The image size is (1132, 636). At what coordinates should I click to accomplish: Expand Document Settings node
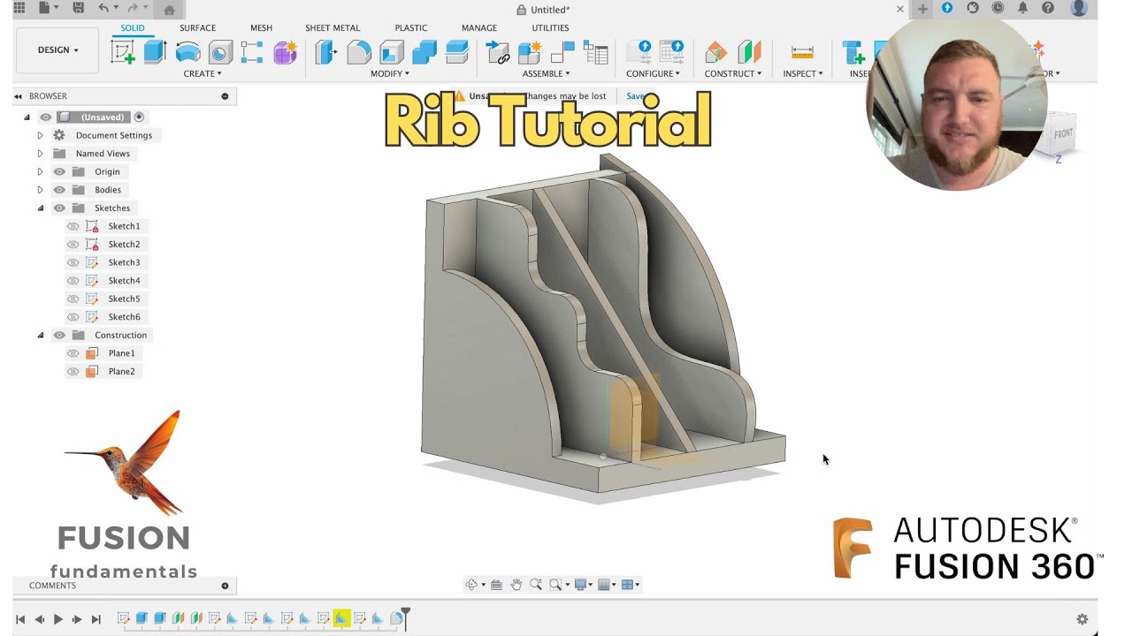pos(40,135)
